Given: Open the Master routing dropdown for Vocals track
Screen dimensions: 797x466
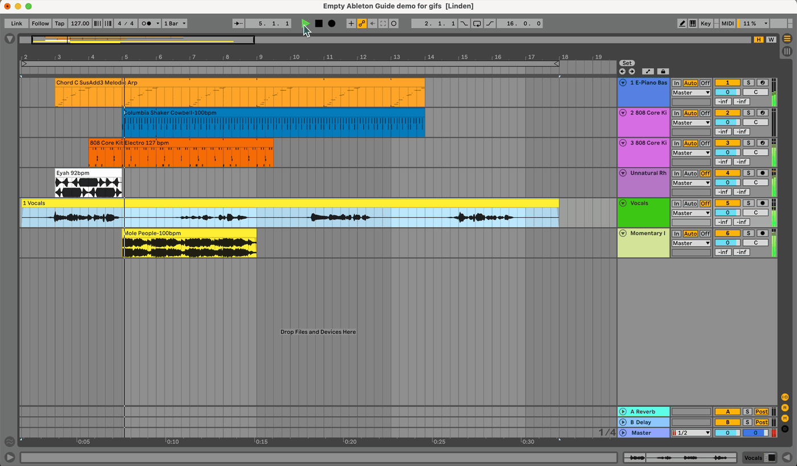Looking at the screenshot, I should (x=692, y=213).
